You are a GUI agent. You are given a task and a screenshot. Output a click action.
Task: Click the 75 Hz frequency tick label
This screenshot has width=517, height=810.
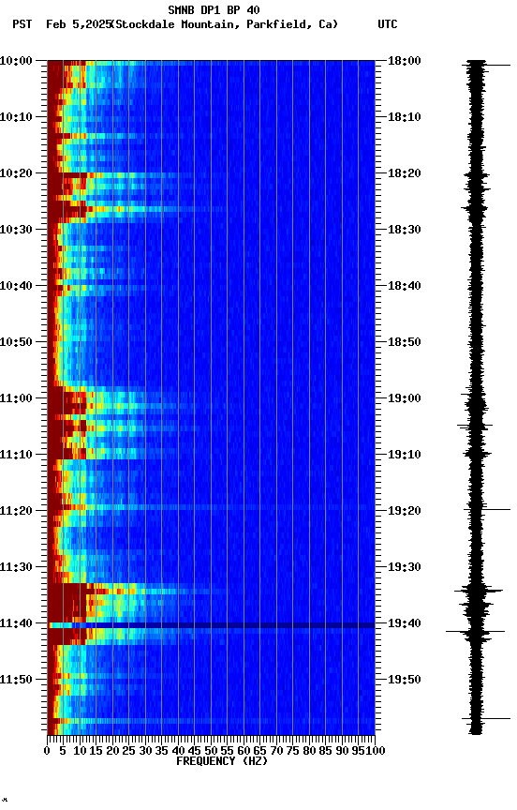point(292,751)
